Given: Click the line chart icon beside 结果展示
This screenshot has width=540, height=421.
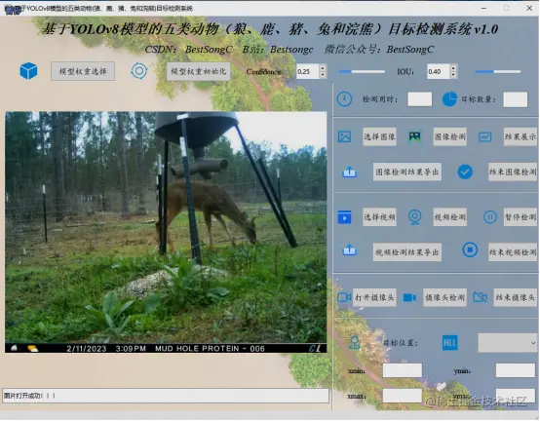Looking at the screenshot, I should point(484,137).
